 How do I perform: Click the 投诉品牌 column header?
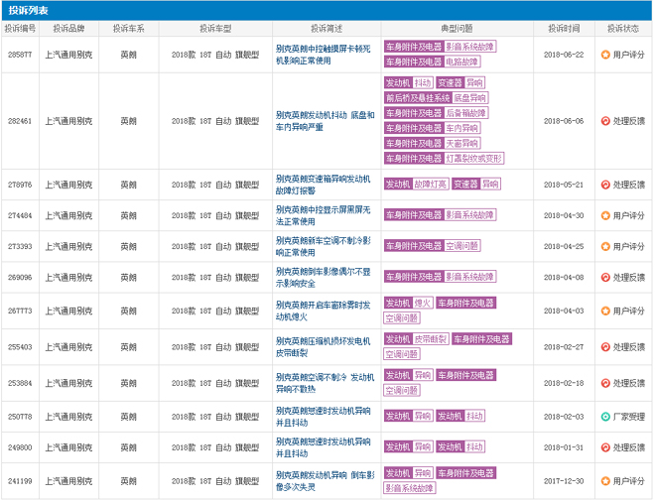pyautogui.click(x=68, y=29)
